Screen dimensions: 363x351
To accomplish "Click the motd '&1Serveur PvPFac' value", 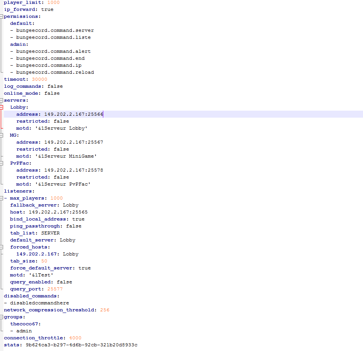I will 63,184.
